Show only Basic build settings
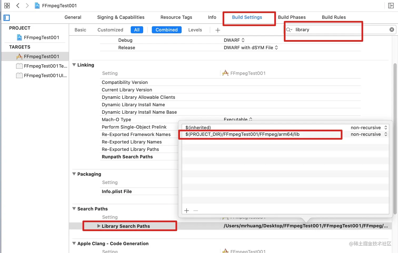Screen dimensions: 398x253 click(x=80, y=30)
